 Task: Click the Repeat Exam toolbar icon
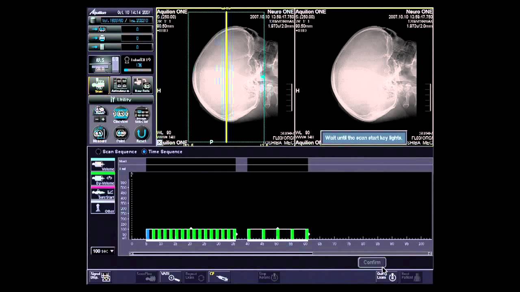point(195,277)
